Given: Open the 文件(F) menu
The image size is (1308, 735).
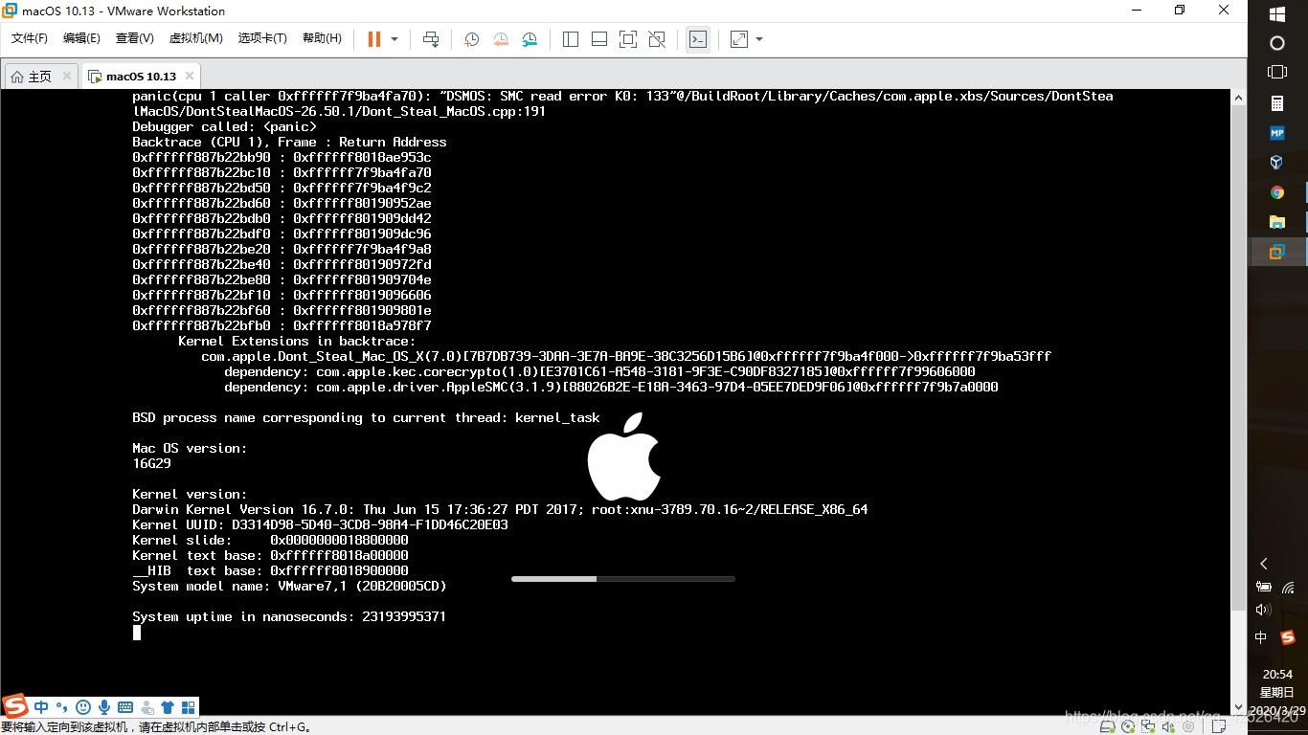Looking at the screenshot, I should tap(30, 38).
